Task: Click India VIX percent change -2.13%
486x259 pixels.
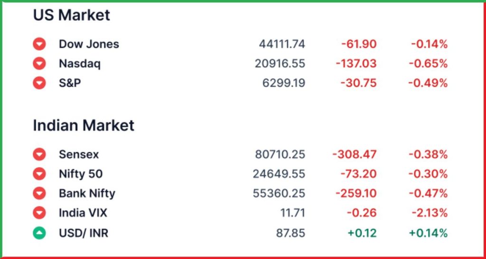Action: tap(430, 213)
